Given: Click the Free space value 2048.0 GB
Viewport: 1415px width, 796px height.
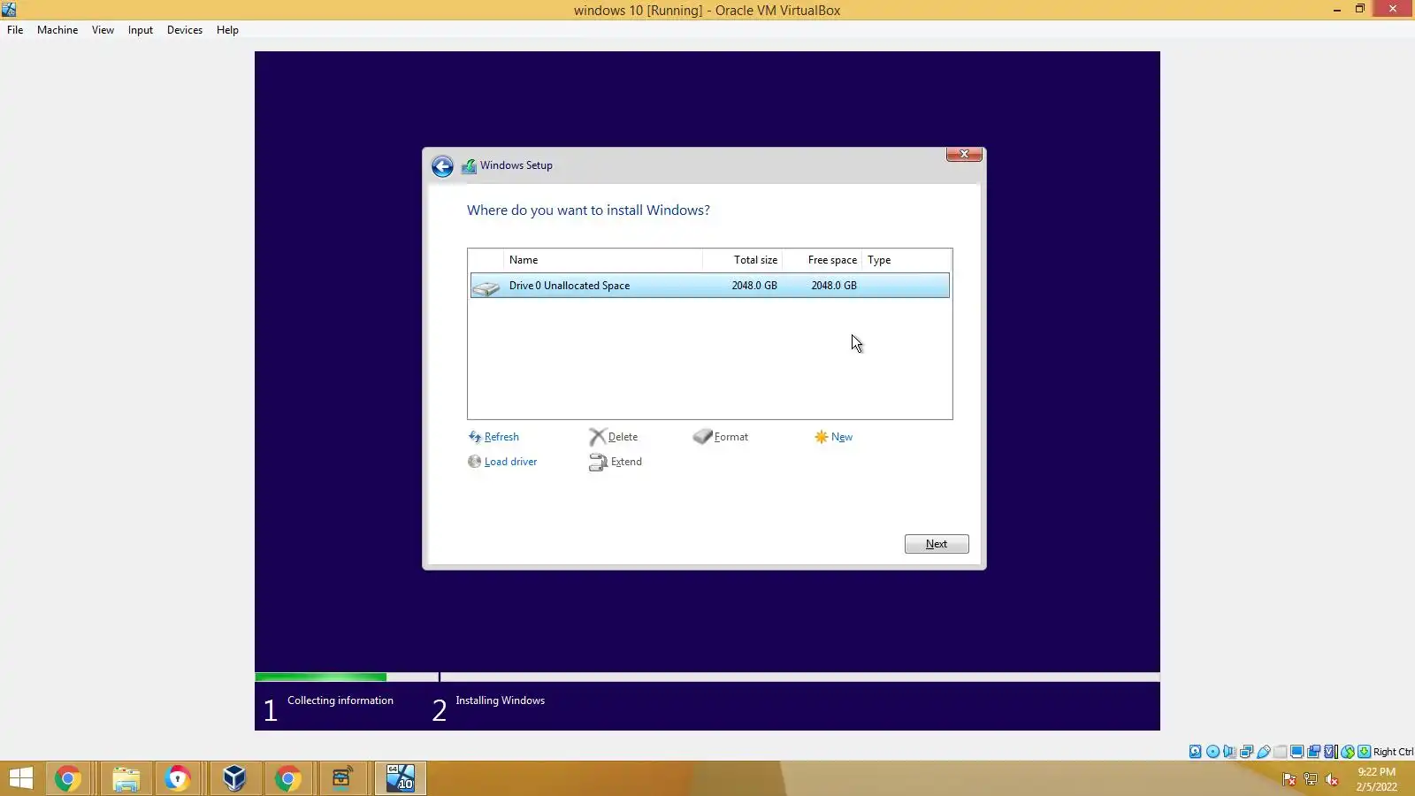Looking at the screenshot, I should tap(834, 286).
